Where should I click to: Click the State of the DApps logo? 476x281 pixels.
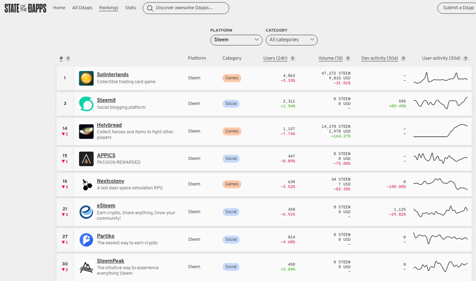click(x=25, y=8)
